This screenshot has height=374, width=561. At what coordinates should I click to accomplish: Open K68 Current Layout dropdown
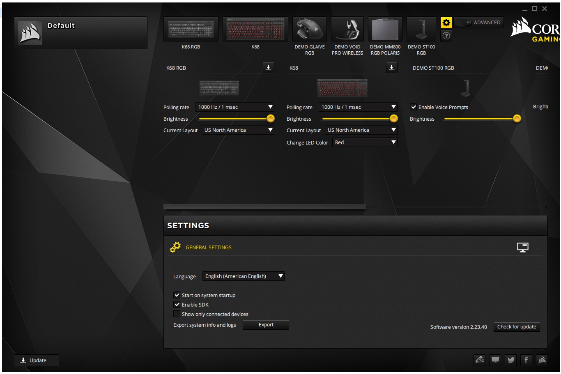pos(361,130)
